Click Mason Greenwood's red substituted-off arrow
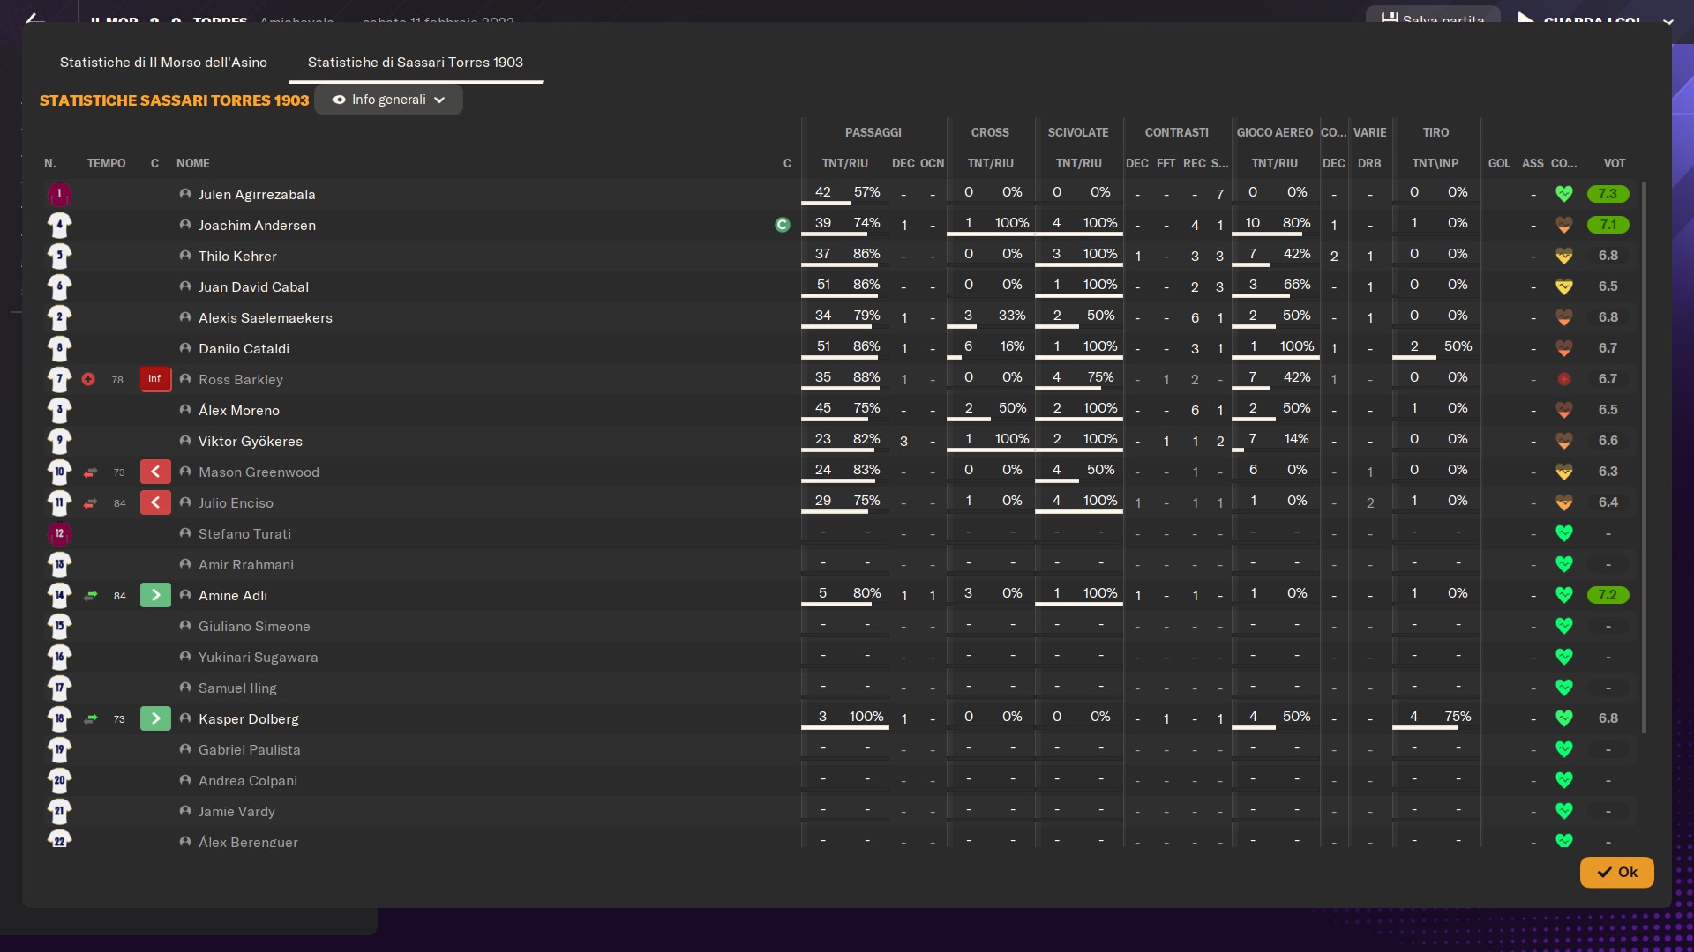Image resolution: width=1694 pixels, height=952 pixels. [x=155, y=472]
